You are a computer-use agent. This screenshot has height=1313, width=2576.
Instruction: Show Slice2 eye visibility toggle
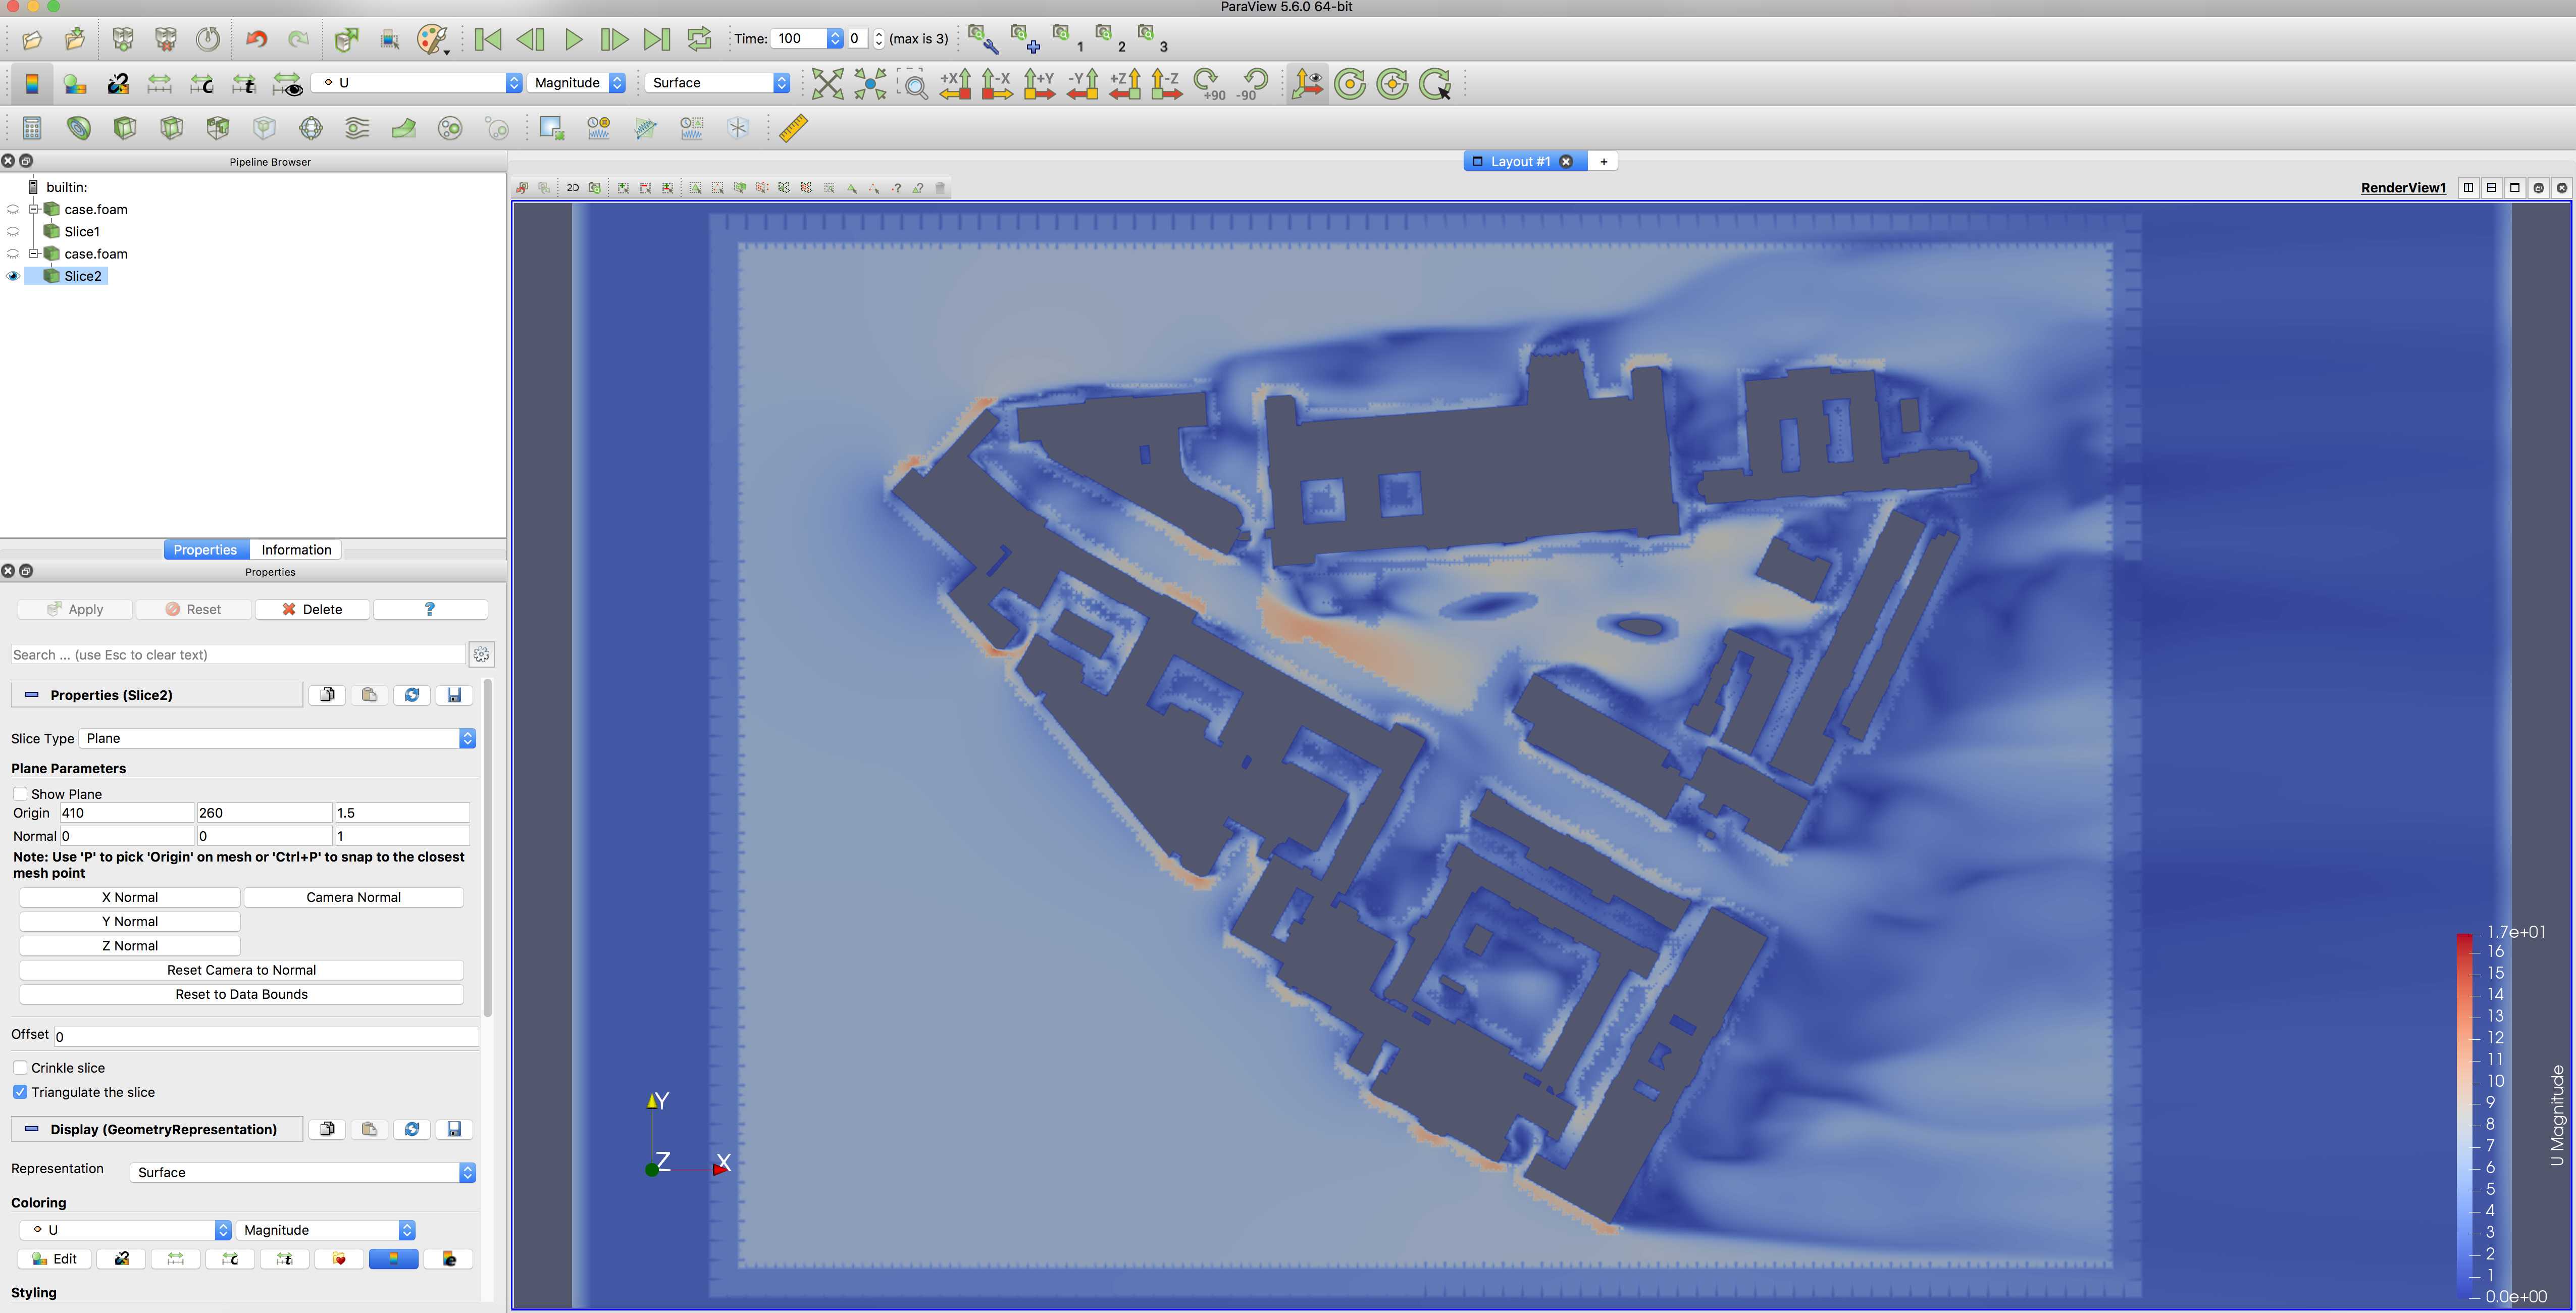coord(13,276)
